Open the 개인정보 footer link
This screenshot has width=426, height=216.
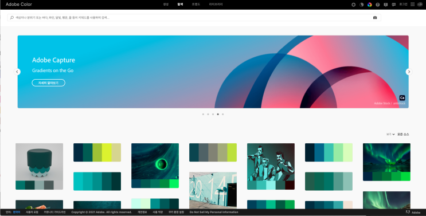(x=142, y=212)
